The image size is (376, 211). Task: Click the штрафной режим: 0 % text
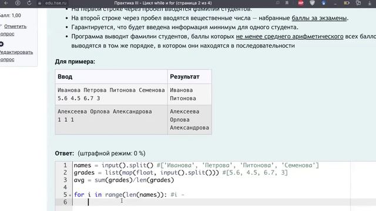pyautogui.click(x=112, y=154)
